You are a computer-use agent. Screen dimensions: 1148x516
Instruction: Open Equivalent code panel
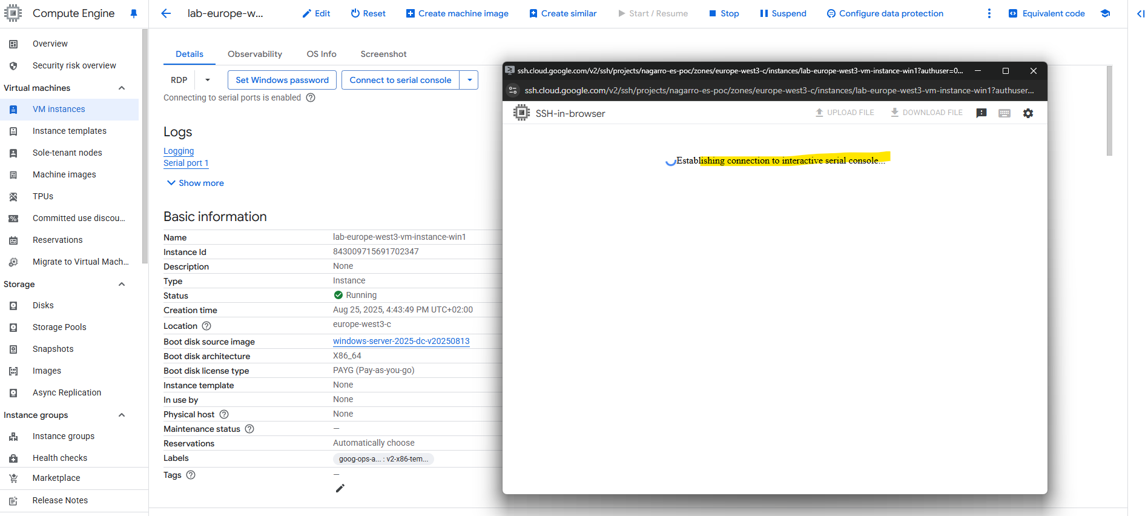click(1046, 13)
